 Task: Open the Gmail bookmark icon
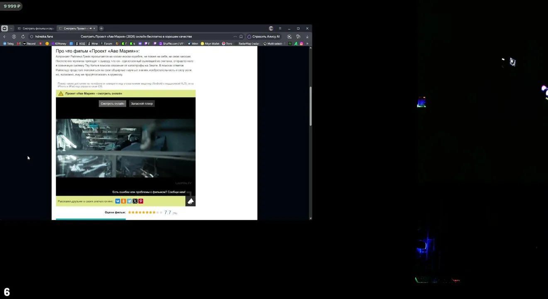tap(19, 44)
